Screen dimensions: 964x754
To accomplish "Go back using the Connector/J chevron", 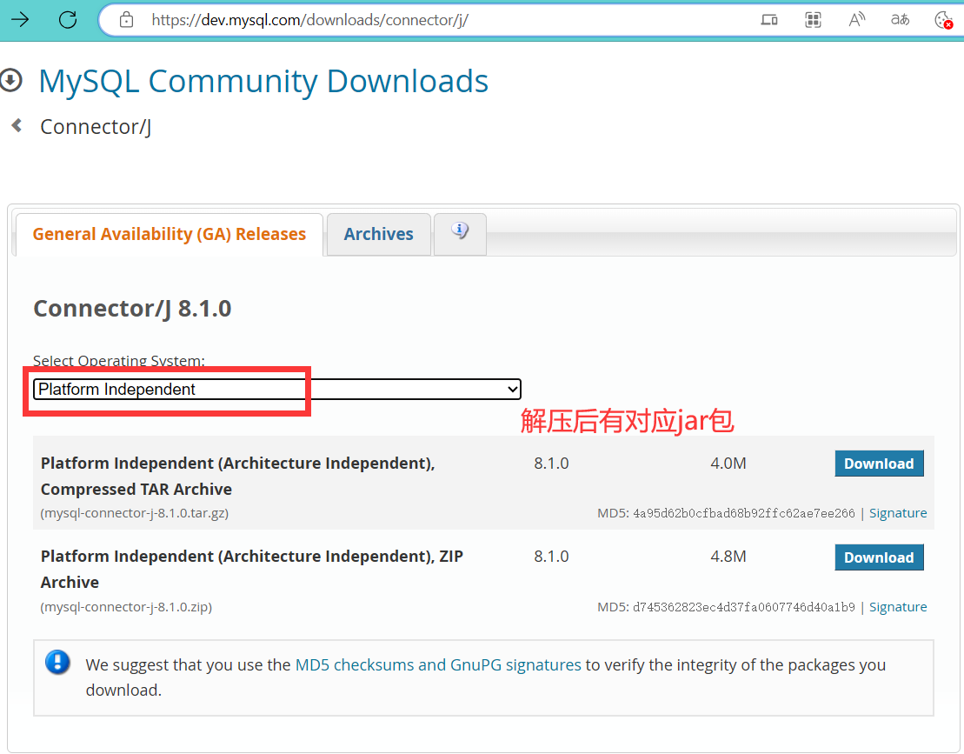I will [17, 125].
